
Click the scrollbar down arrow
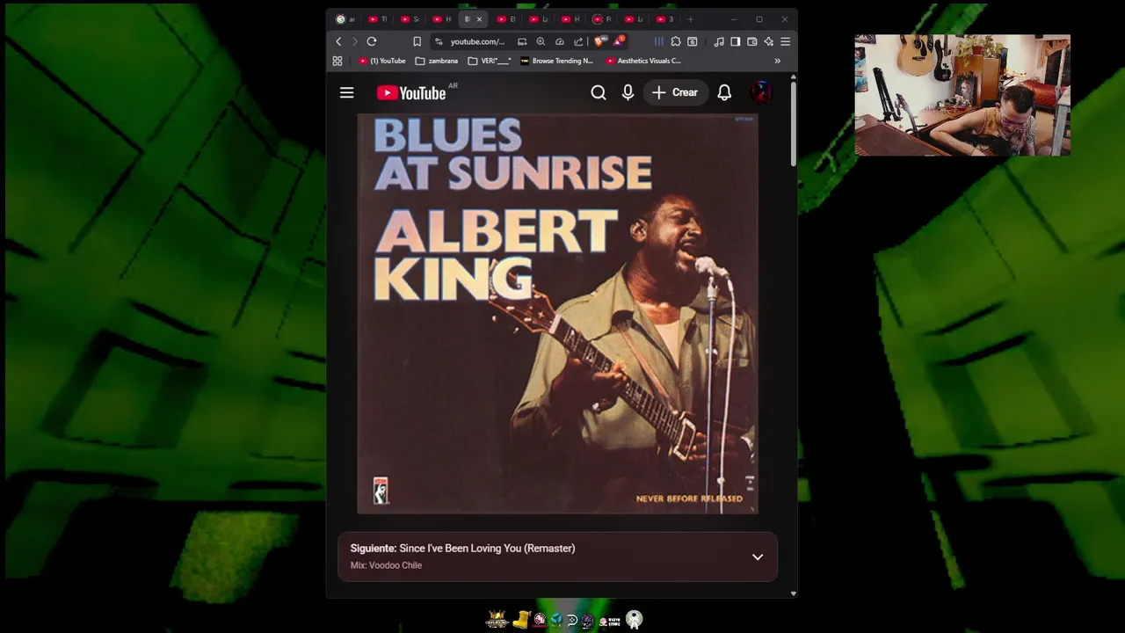pos(793,593)
